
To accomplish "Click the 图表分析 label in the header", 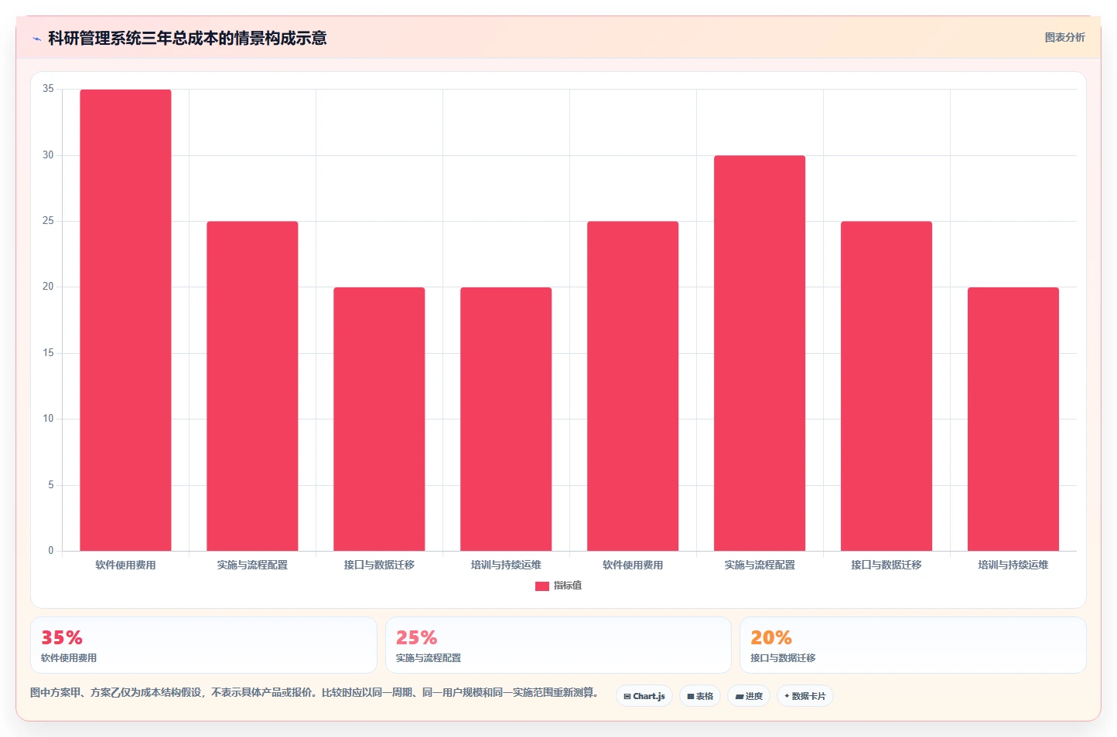I will 1064,37.
